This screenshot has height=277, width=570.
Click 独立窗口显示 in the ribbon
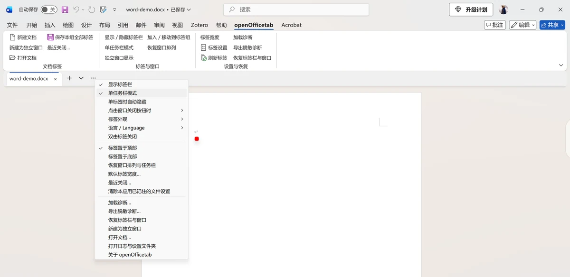[x=119, y=58]
